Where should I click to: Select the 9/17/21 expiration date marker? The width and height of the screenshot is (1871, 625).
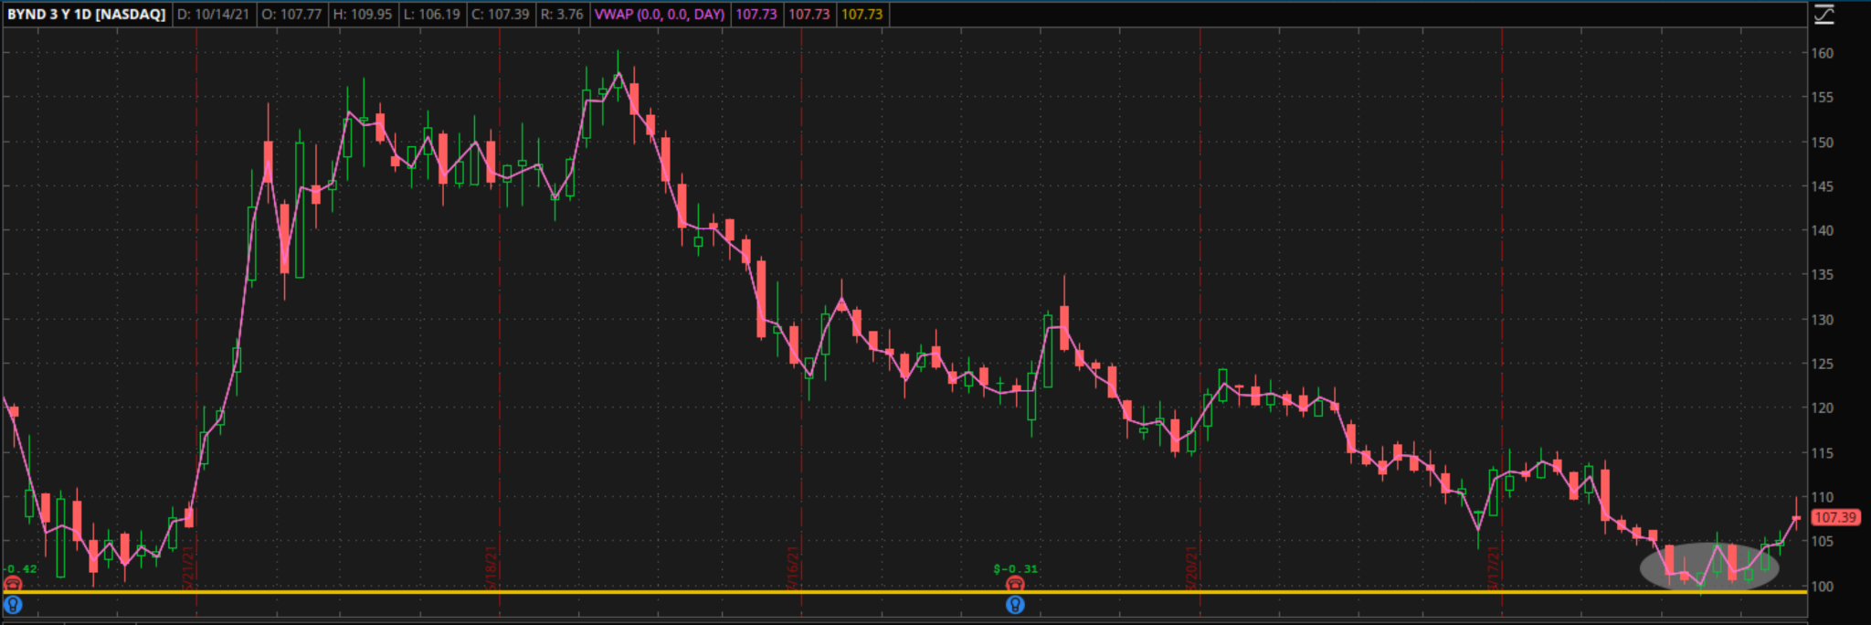coord(1495,568)
